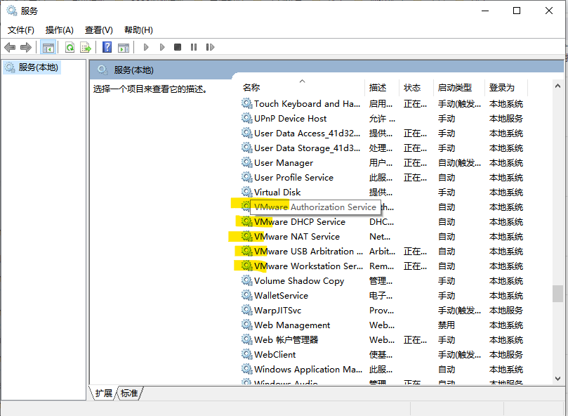Open the 帮助(H) menu
568x416 pixels.
point(138,30)
